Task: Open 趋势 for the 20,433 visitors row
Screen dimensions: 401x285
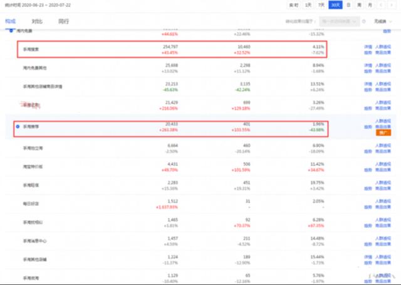Action: (x=368, y=127)
